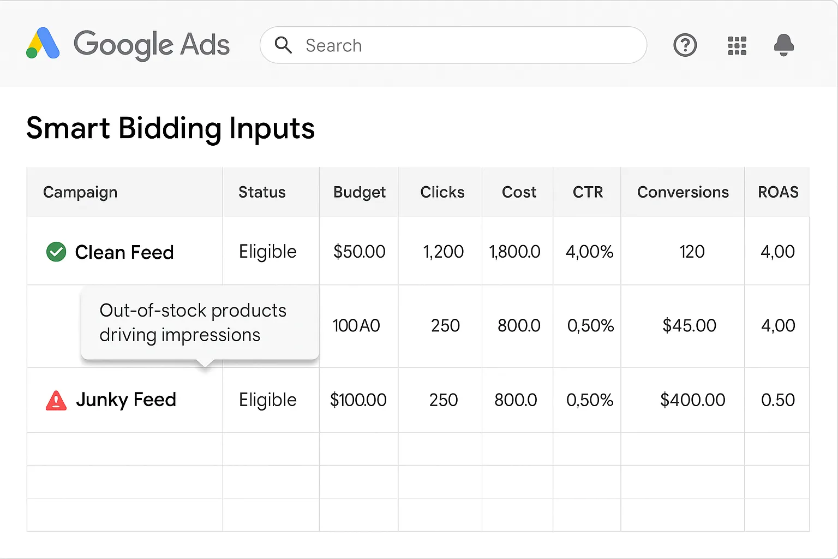Image resolution: width=838 pixels, height=559 pixels.
Task: Dismiss the out-of-stock products tooltip
Action: (x=200, y=323)
